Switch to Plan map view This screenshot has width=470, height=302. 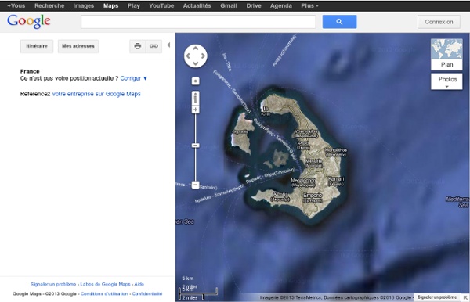(446, 55)
